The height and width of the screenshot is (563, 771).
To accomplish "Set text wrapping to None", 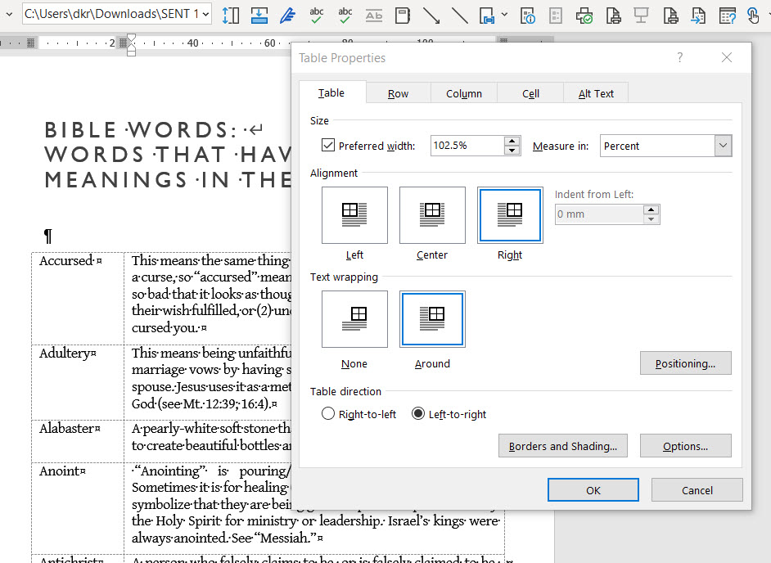I will (354, 319).
